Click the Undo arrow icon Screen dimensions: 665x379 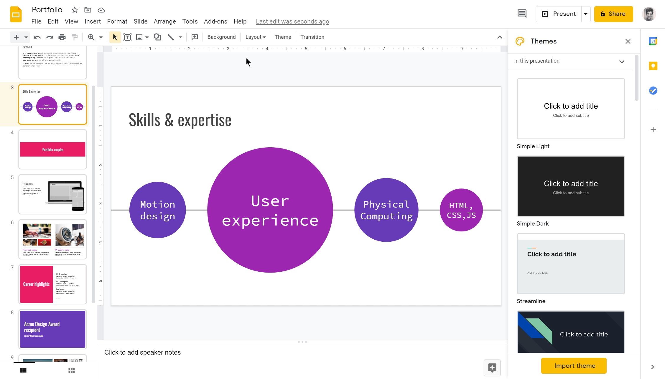pos(37,37)
